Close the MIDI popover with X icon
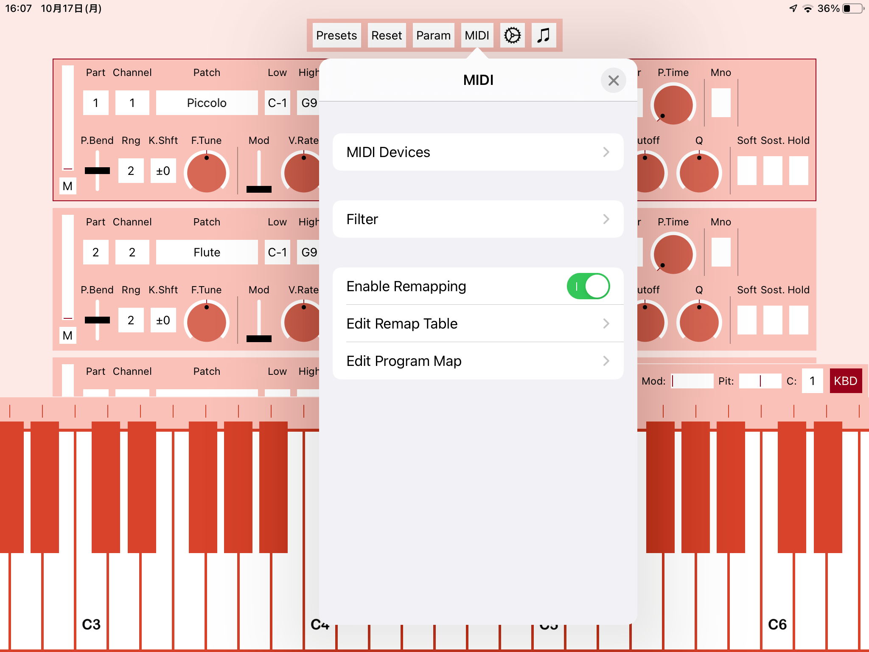869x652 pixels. [x=613, y=80]
